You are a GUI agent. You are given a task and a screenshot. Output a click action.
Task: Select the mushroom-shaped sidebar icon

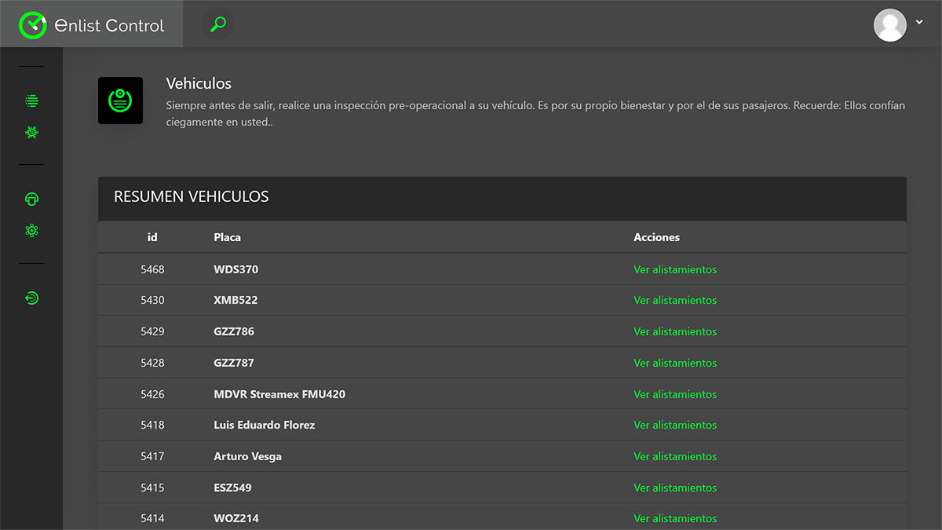[31, 199]
